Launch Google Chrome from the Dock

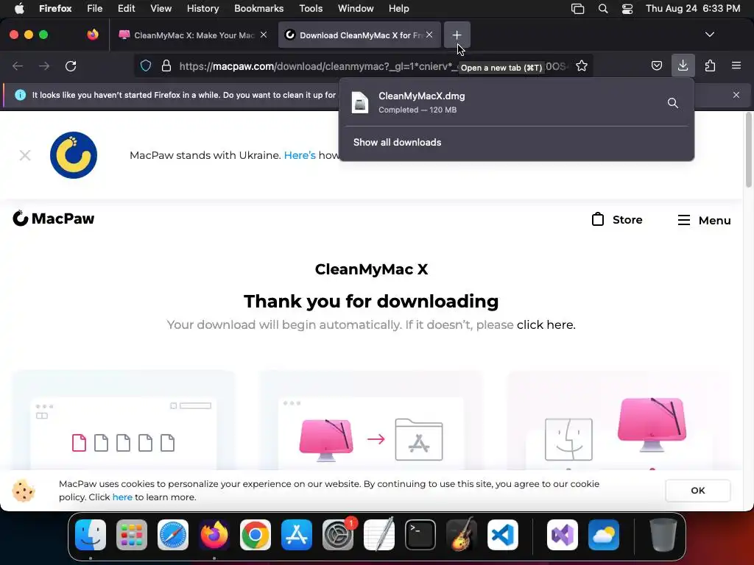pyautogui.click(x=256, y=535)
